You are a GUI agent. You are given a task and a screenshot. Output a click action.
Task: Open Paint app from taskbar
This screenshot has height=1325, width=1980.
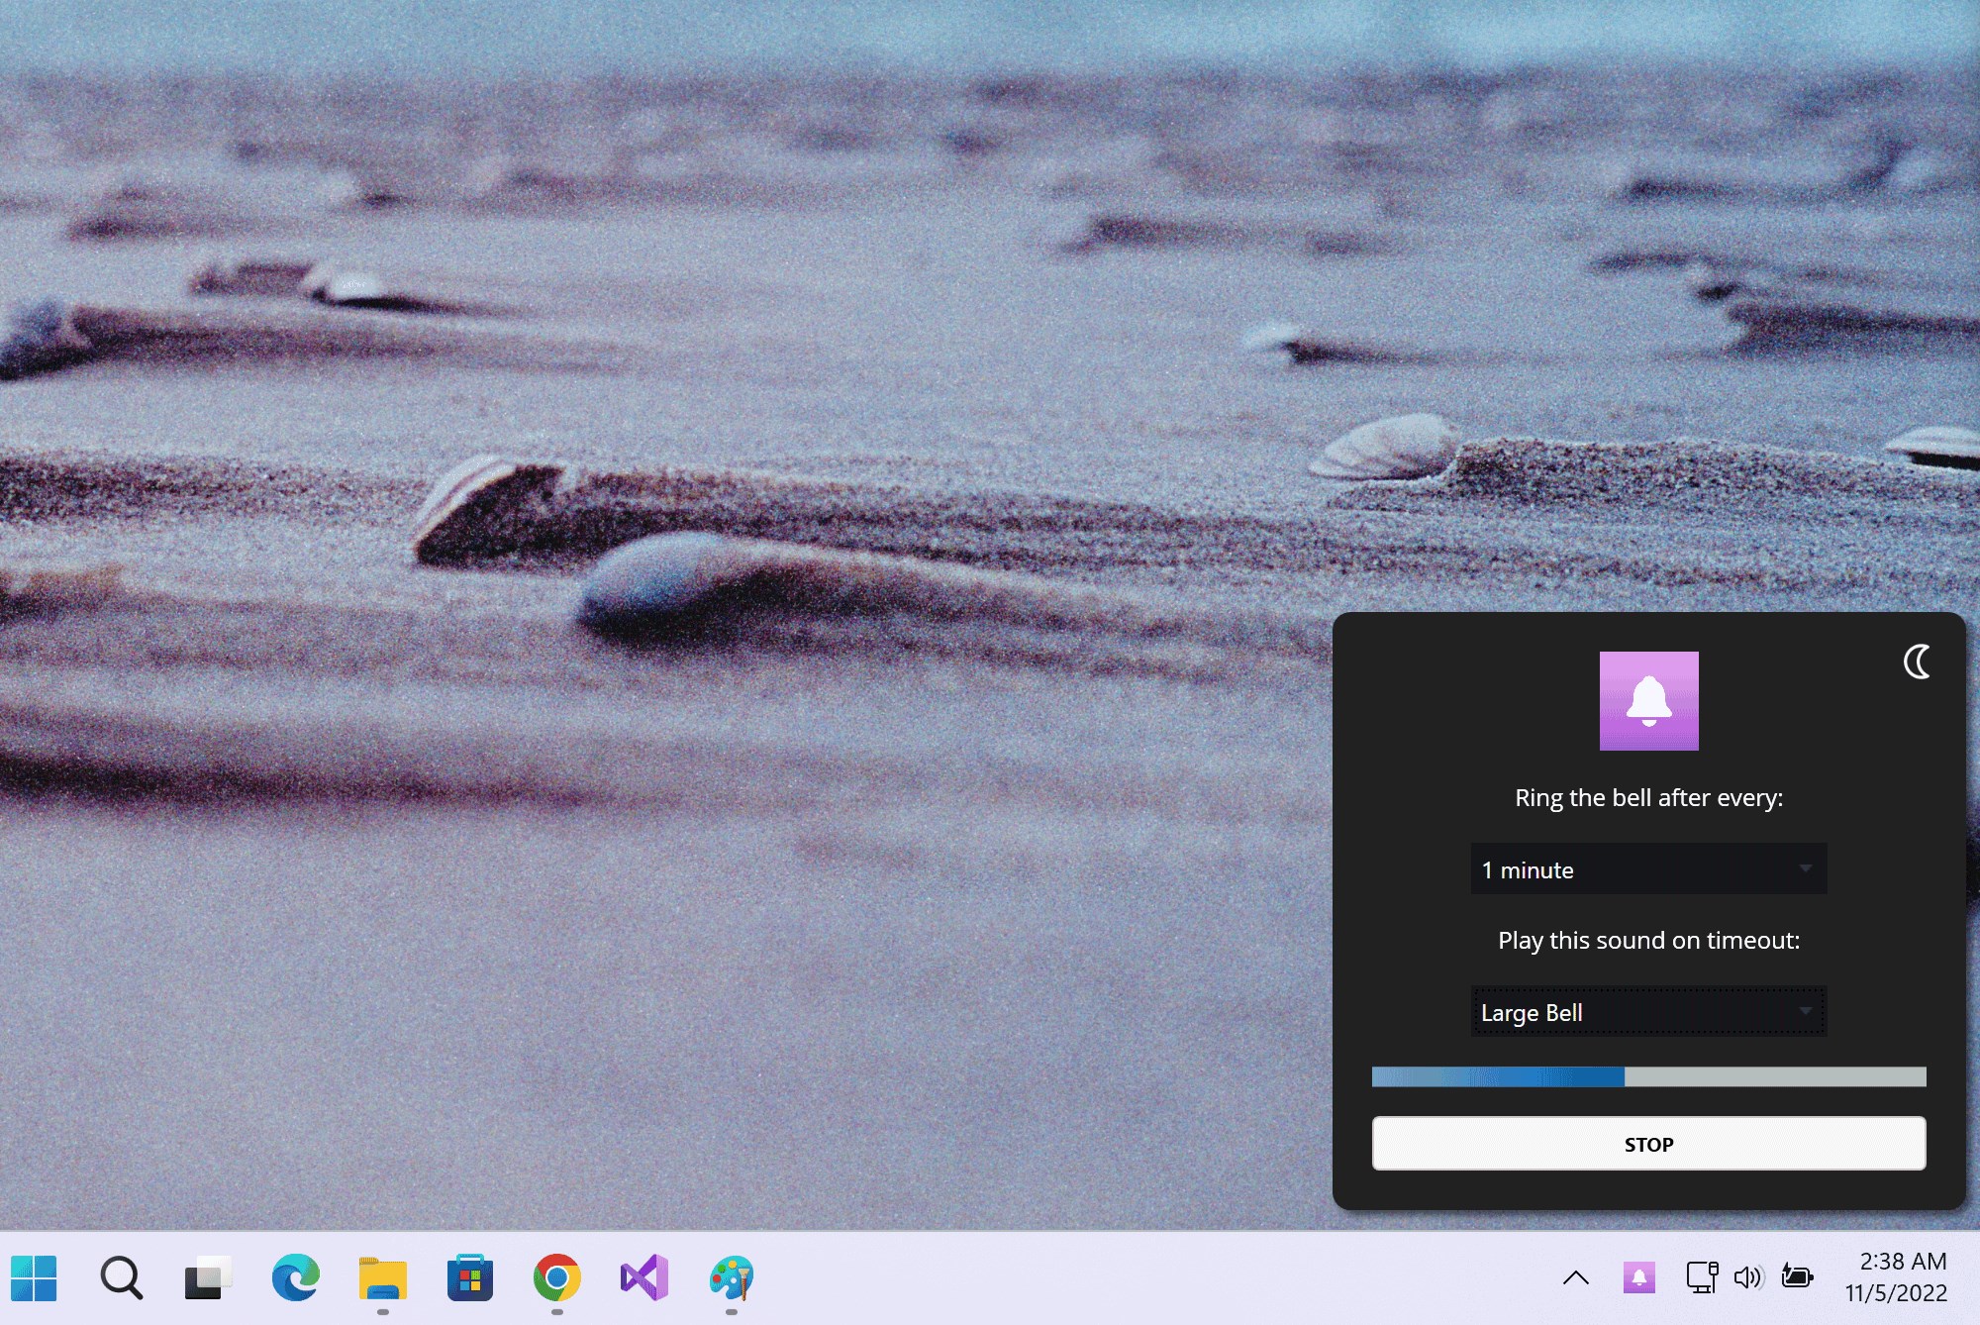pyautogui.click(x=731, y=1277)
